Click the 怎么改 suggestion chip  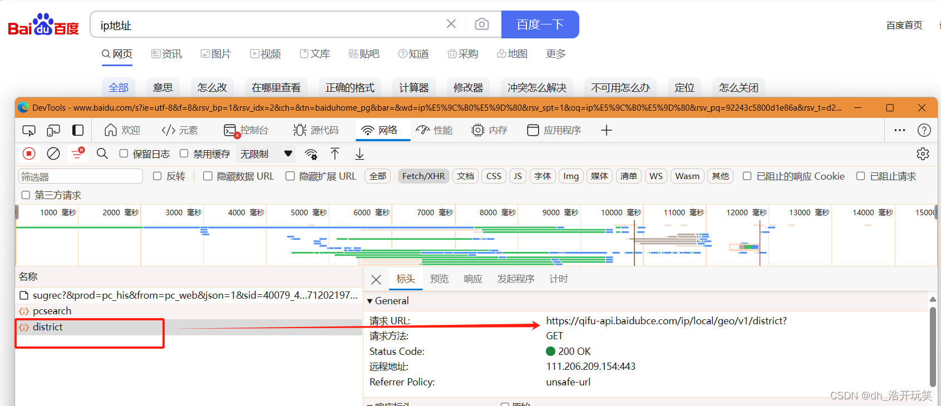coord(212,88)
